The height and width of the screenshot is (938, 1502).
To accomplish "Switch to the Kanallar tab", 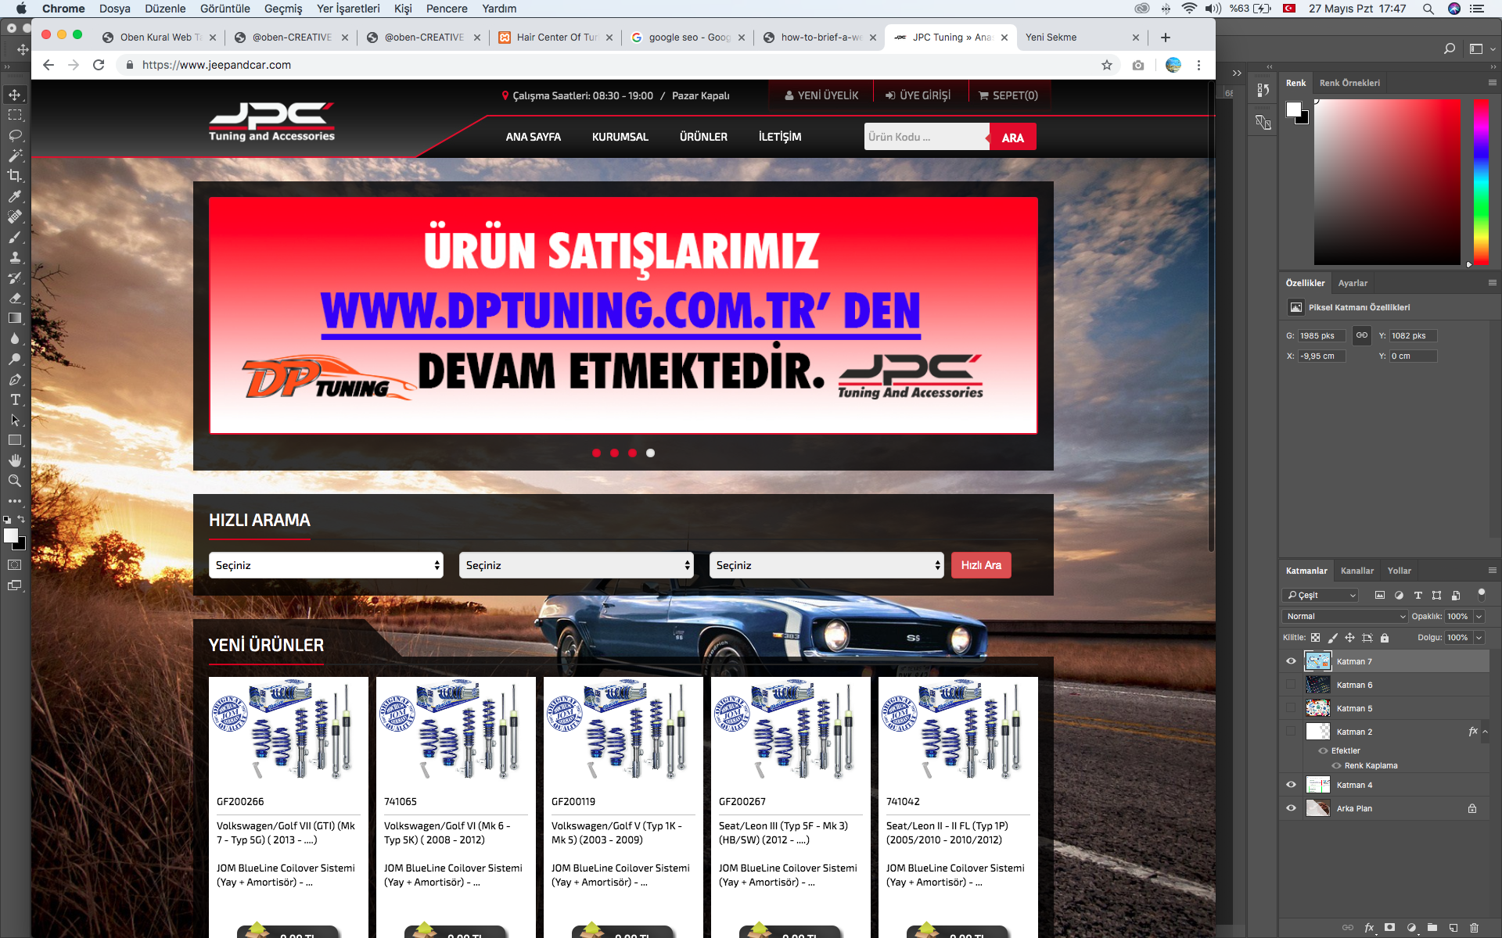I will [x=1356, y=571].
